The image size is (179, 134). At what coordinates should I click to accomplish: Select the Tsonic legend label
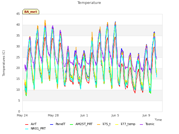click(x=150, y=124)
